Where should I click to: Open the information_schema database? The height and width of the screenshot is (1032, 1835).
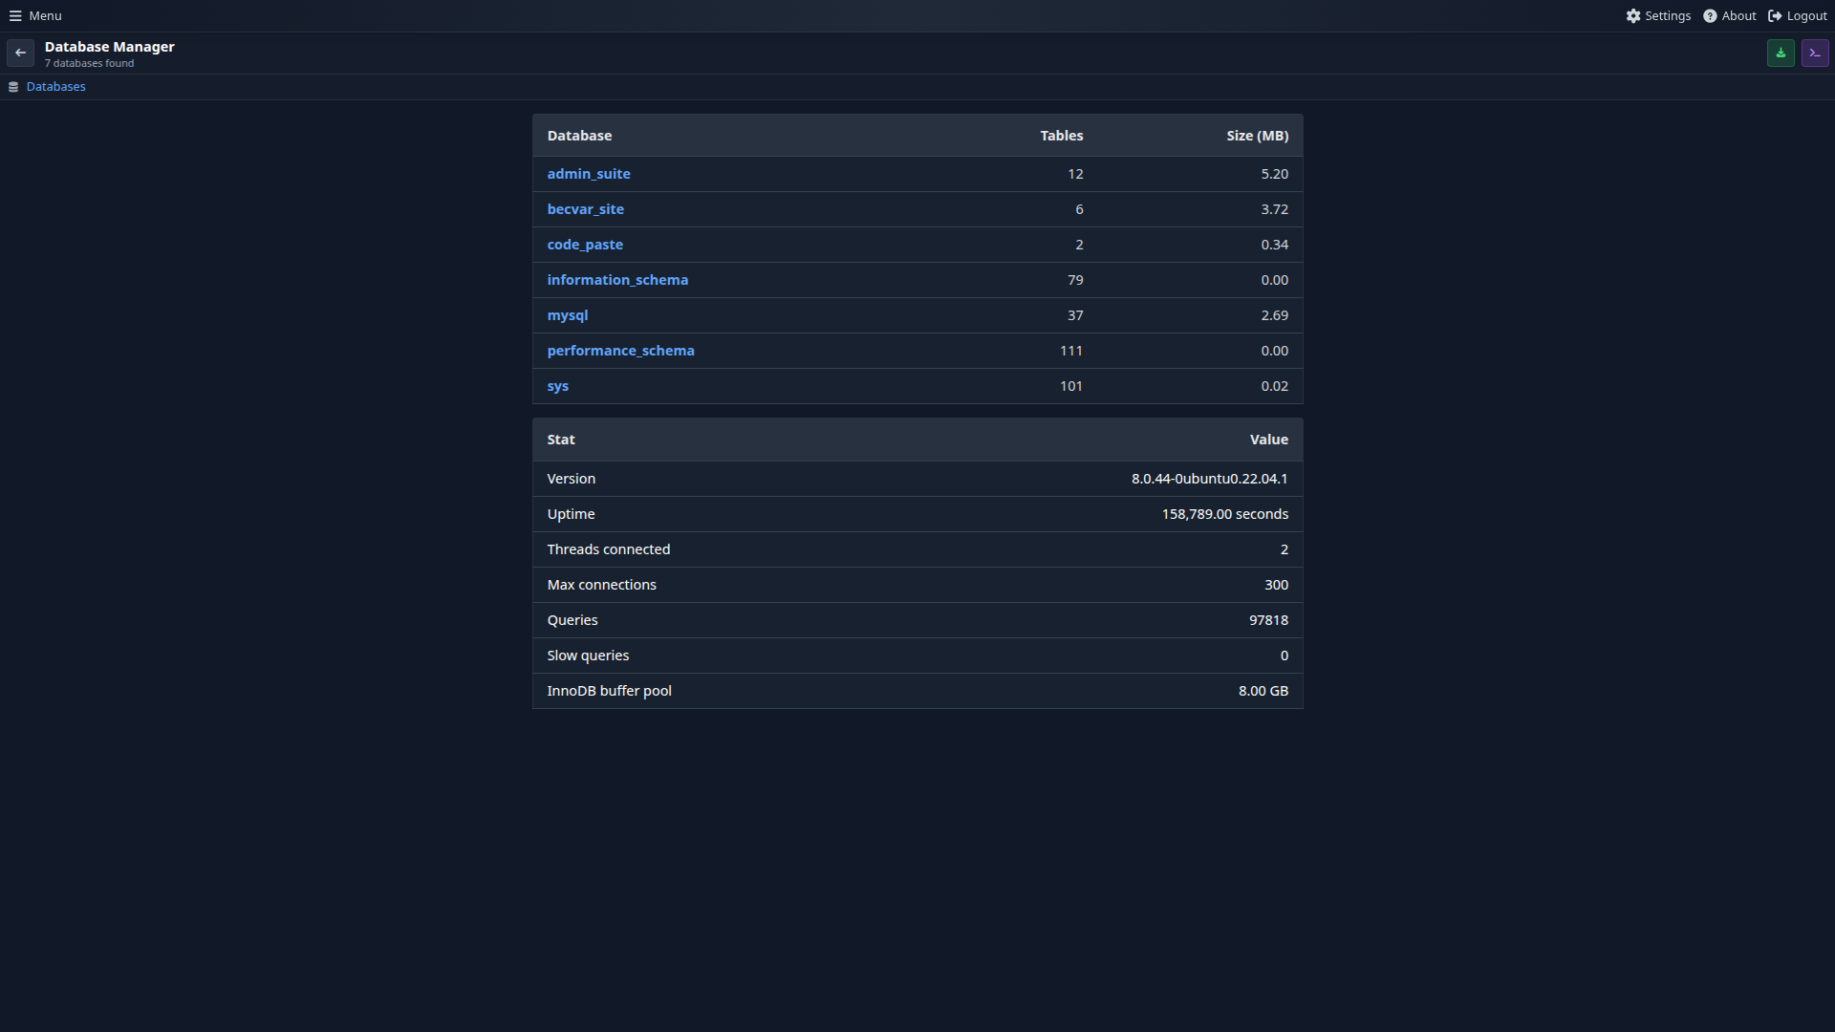pyautogui.click(x=616, y=280)
